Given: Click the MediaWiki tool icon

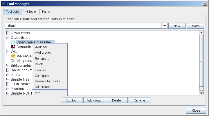Looking at the screenshot, I should (x=13, y=56).
